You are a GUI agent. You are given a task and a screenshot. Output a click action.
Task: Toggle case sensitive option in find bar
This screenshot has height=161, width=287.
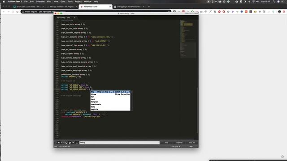click(x=59, y=143)
